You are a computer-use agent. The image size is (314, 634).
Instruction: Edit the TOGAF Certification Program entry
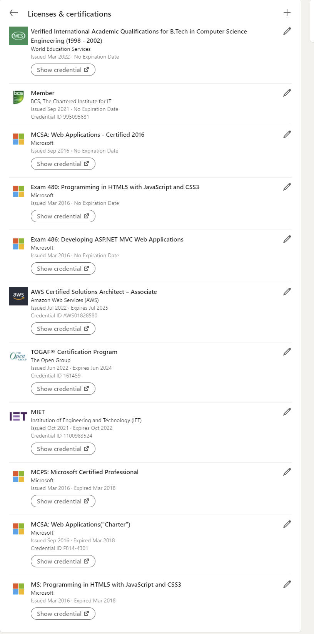[x=287, y=352]
